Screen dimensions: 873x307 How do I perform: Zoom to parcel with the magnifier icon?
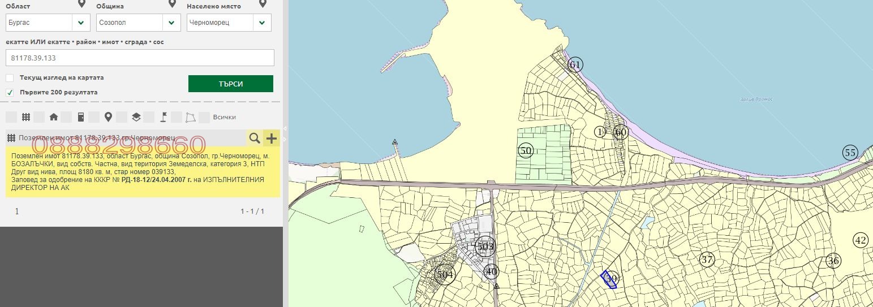click(255, 138)
